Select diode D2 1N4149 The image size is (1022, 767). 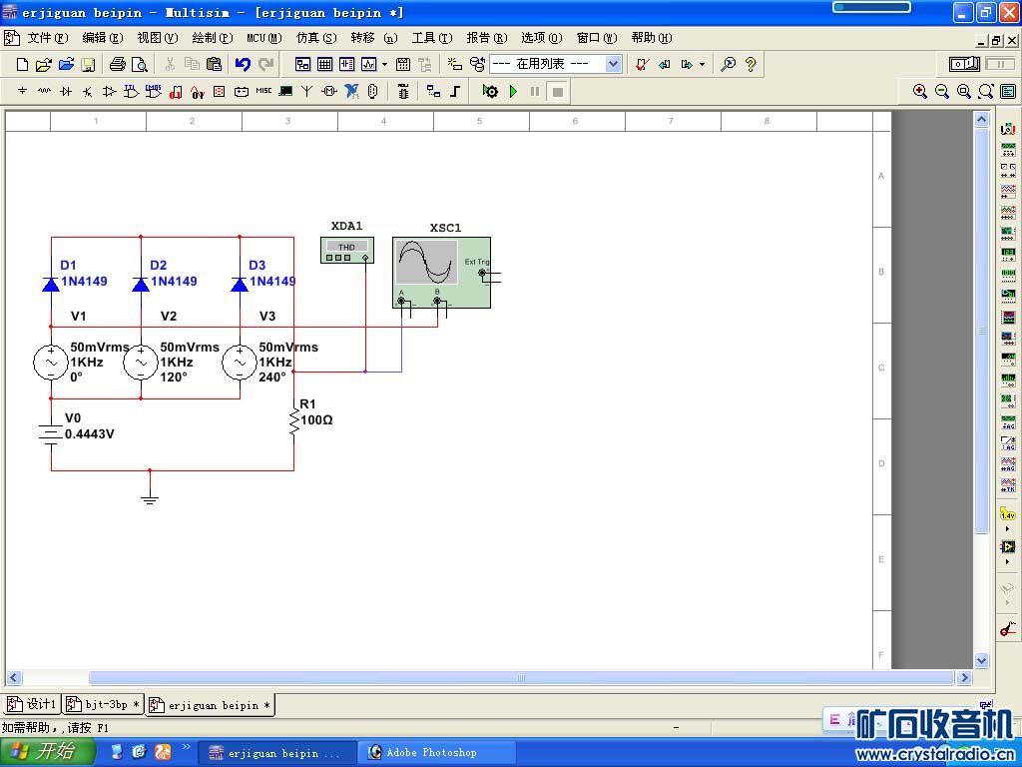point(141,284)
